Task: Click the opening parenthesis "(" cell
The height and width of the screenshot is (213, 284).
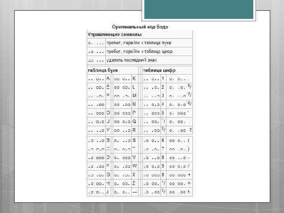Action: tap(189, 140)
